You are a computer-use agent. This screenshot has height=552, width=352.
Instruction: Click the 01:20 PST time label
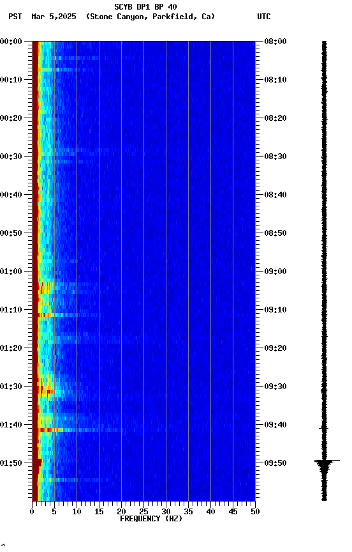11,349
